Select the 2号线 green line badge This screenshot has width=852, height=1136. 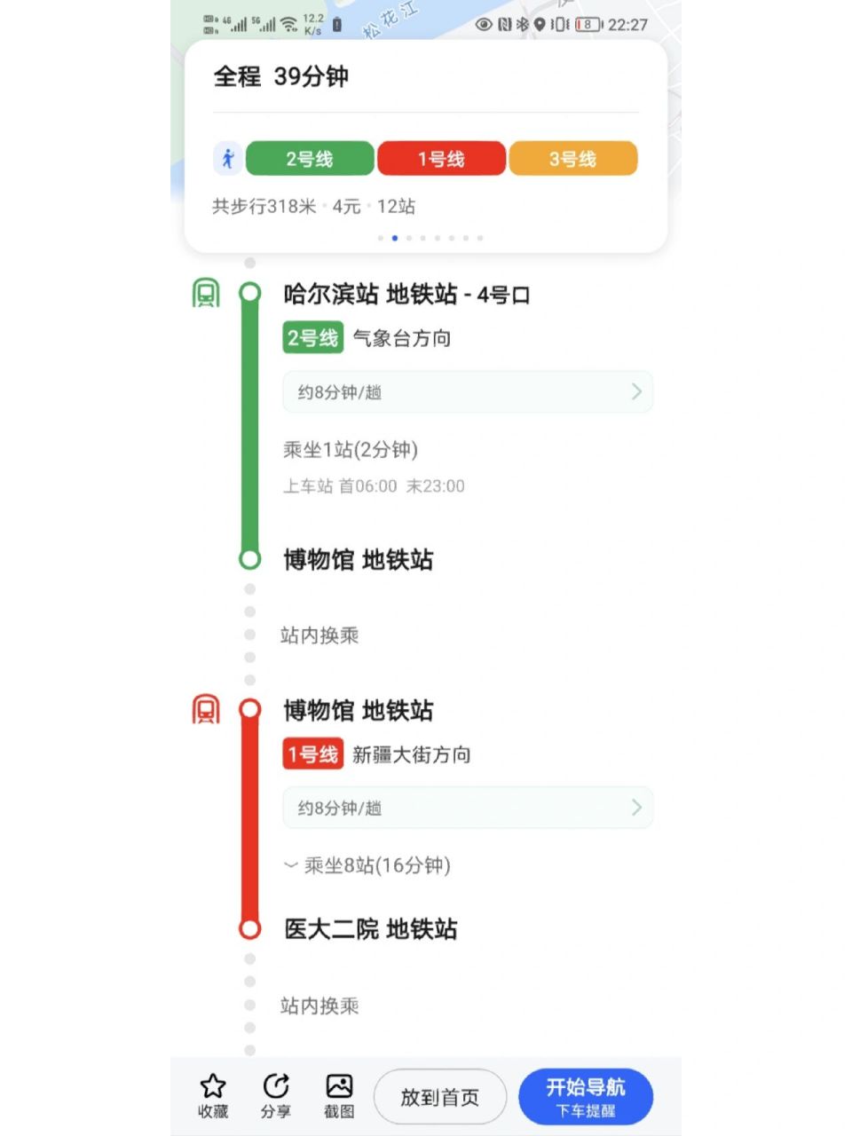coord(309,158)
